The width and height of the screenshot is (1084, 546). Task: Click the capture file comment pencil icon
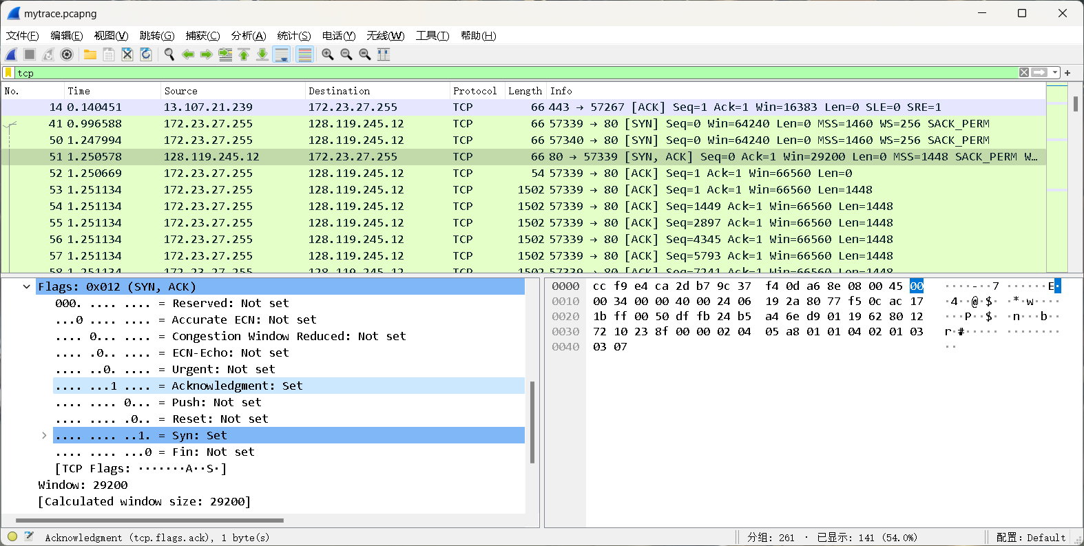coord(29,536)
